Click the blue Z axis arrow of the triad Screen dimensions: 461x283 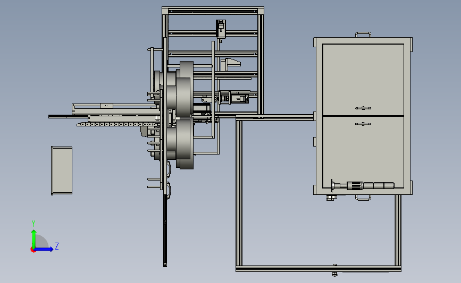44,249
